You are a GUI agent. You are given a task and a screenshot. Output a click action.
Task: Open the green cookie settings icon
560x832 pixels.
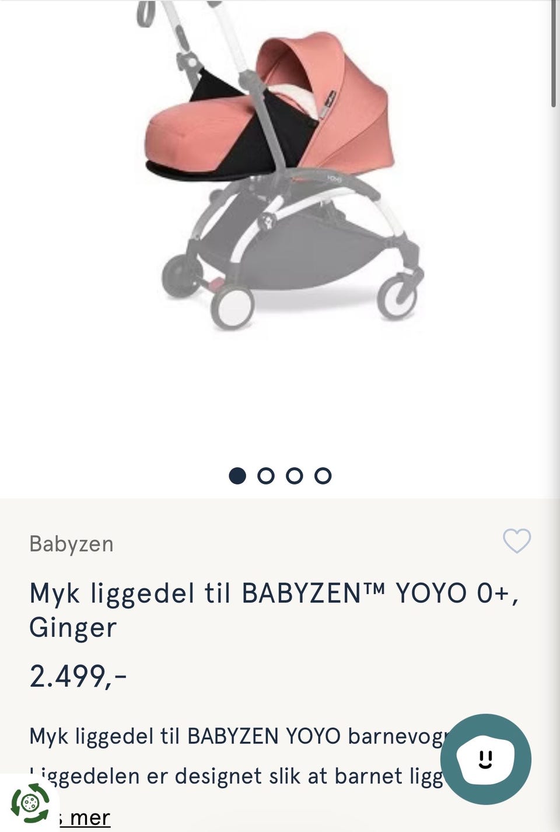(30, 803)
